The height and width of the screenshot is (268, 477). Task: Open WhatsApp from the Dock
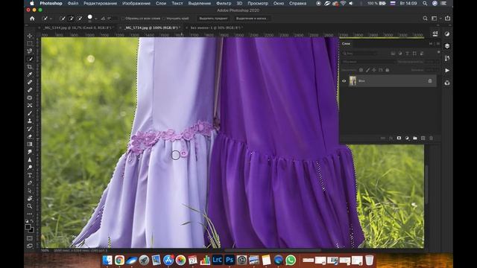click(291, 260)
